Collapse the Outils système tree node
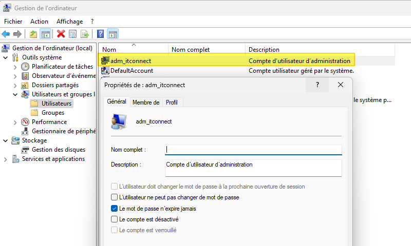Image resolution: width=411 pixels, height=246 pixels. [x=5, y=57]
